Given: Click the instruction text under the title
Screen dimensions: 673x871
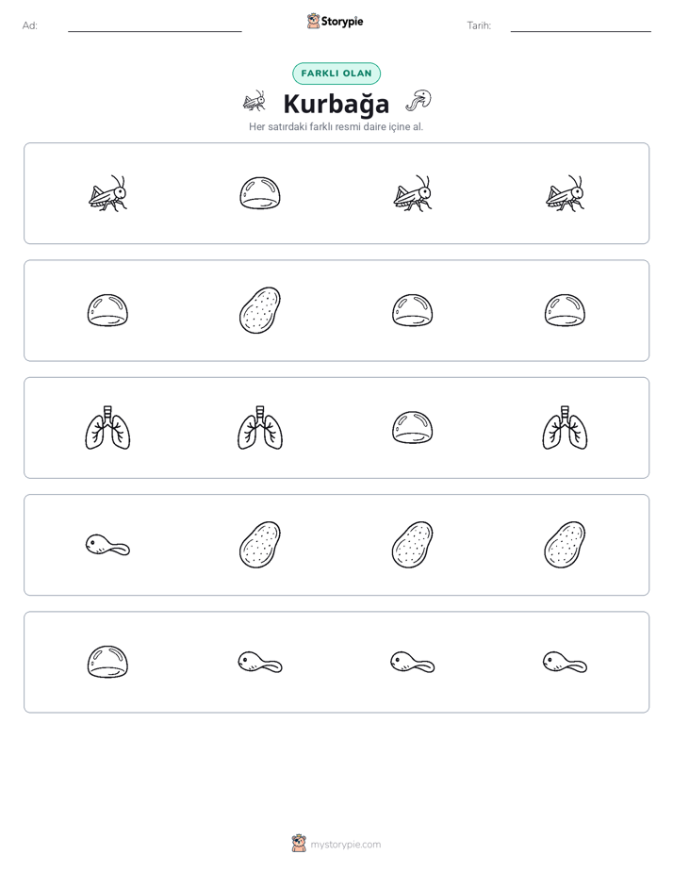Looking at the screenshot, I should (336, 126).
